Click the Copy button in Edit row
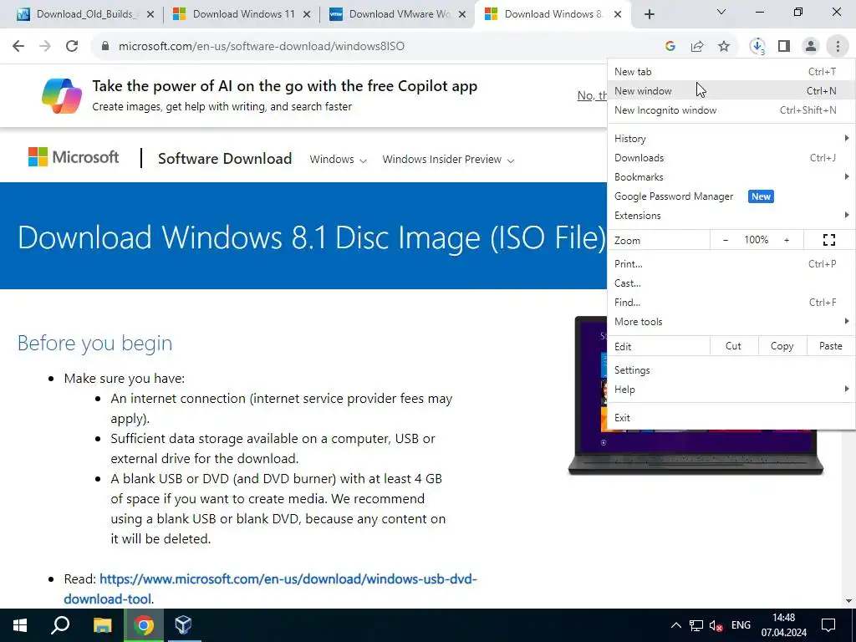 pyautogui.click(x=782, y=346)
